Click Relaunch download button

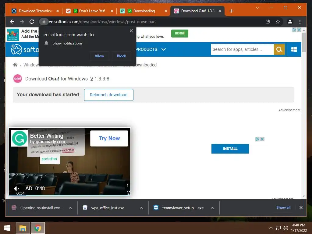point(109,95)
